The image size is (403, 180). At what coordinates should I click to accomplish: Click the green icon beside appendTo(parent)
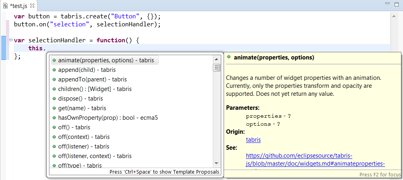54,79
